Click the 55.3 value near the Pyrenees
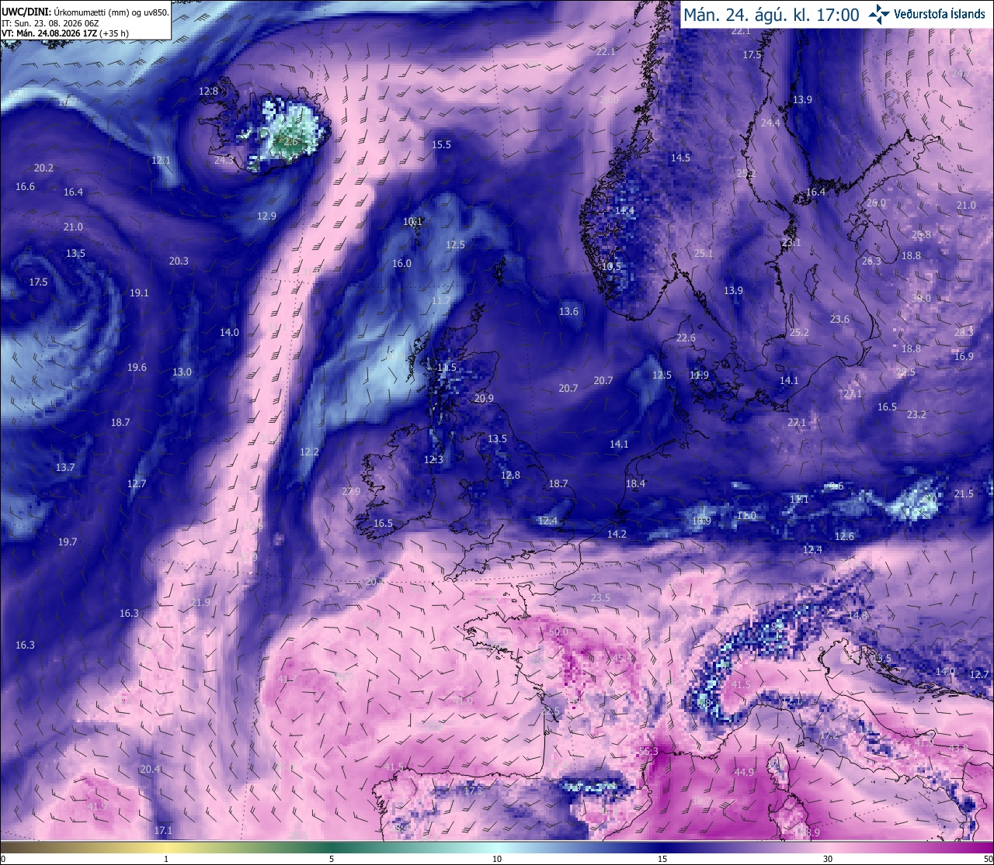Image resolution: width=994 pixels, height=865 pixels. pos(648,751)
